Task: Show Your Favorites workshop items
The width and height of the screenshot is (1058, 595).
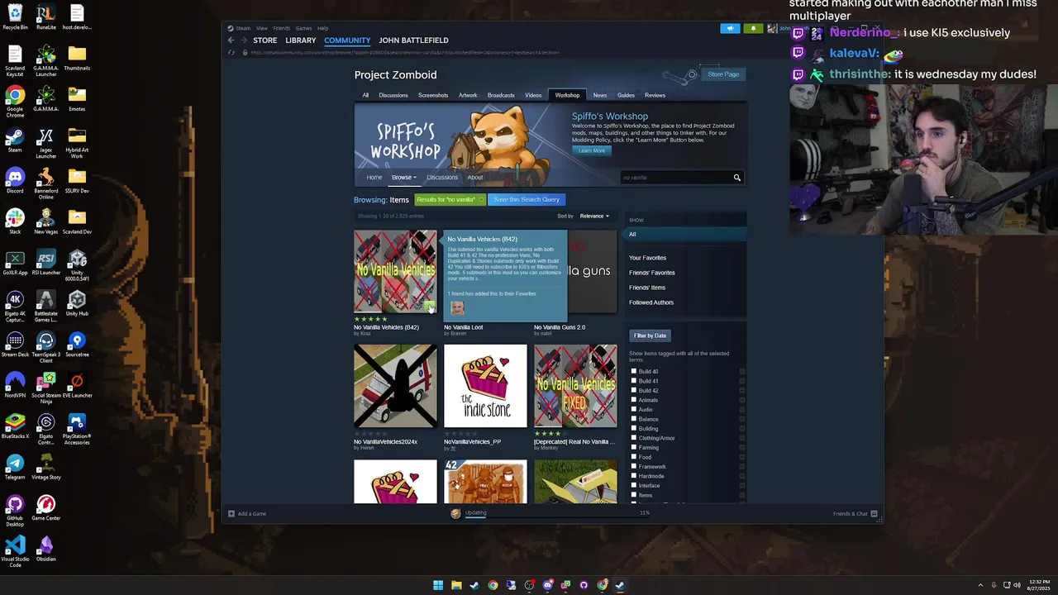Action: [x=647, y=258]
